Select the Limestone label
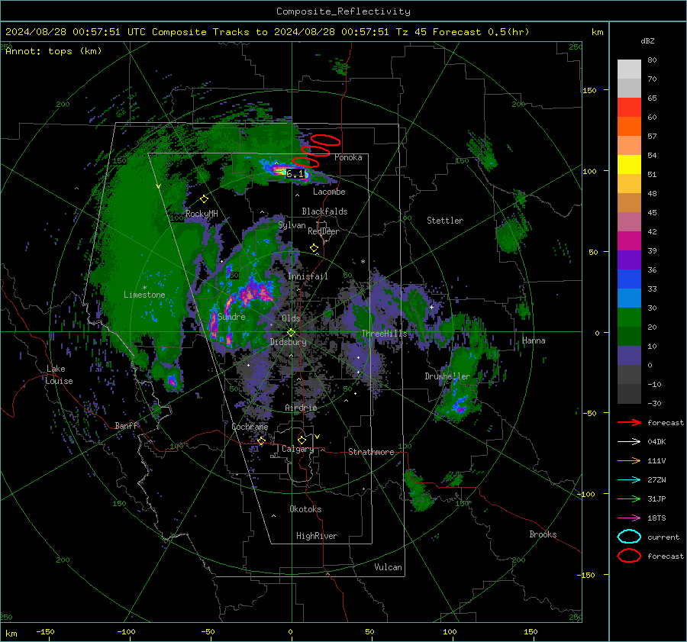This screenshot has height=642, width=687. [x=144, y=295]
